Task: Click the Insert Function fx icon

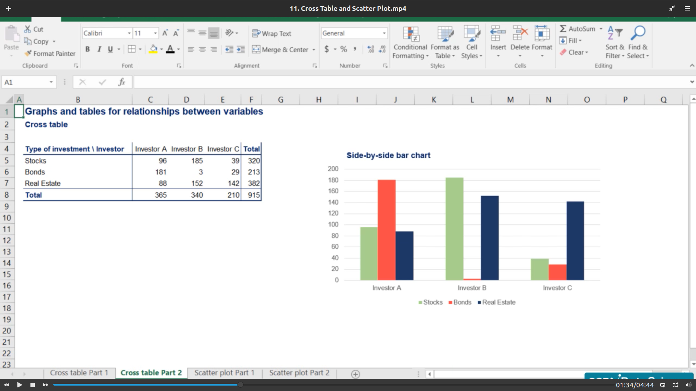Action: (121, 82)
